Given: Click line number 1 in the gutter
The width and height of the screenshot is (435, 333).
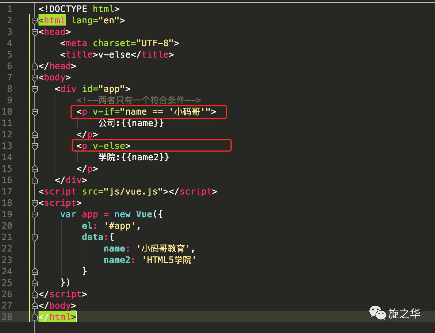Looking at the screenshot, I should tap(9, 9).
